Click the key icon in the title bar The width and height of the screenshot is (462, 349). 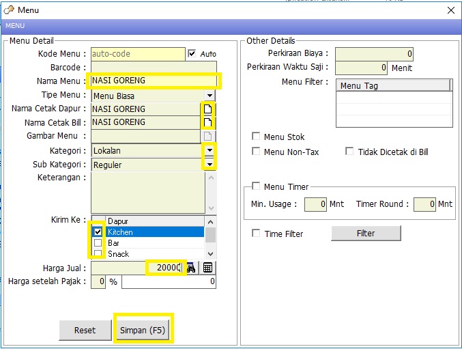tap(9, 10)
